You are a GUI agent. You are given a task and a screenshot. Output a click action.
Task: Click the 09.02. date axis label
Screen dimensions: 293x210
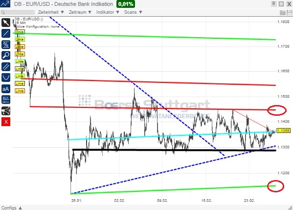tap(162, 201)
